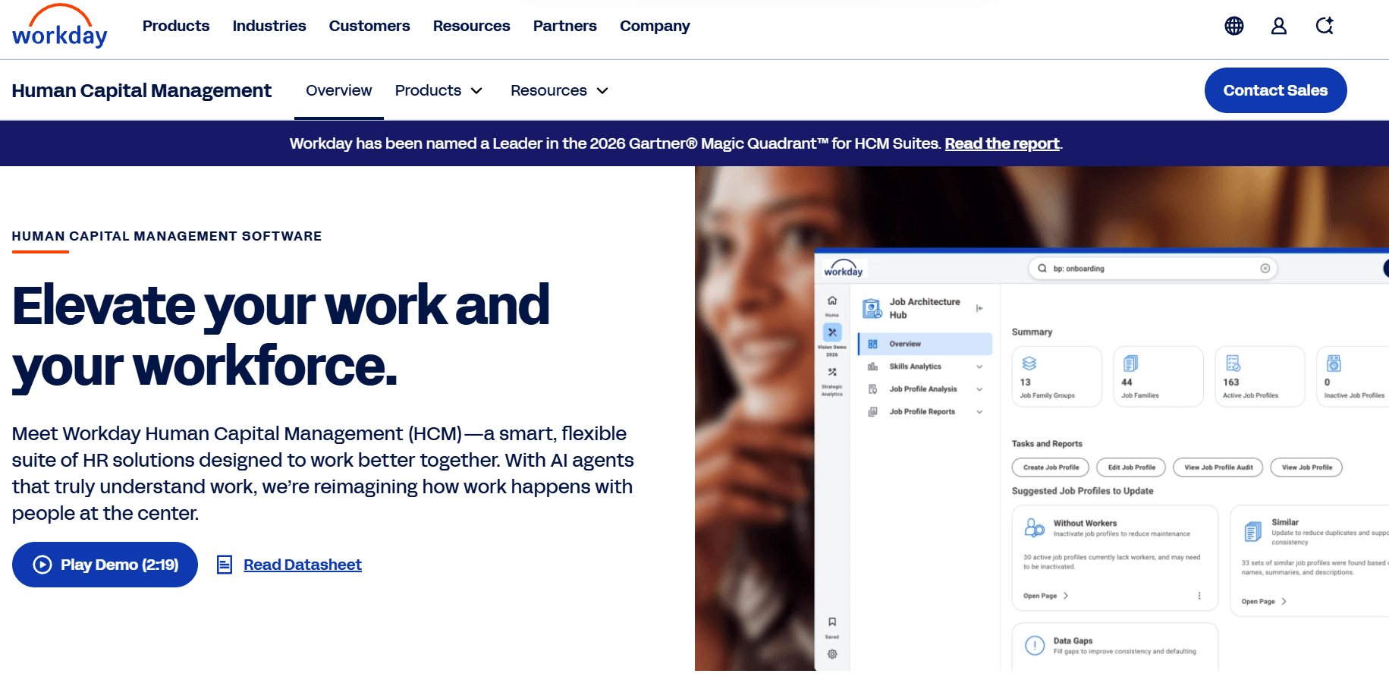Open the globe language selector

(1234, 26)
